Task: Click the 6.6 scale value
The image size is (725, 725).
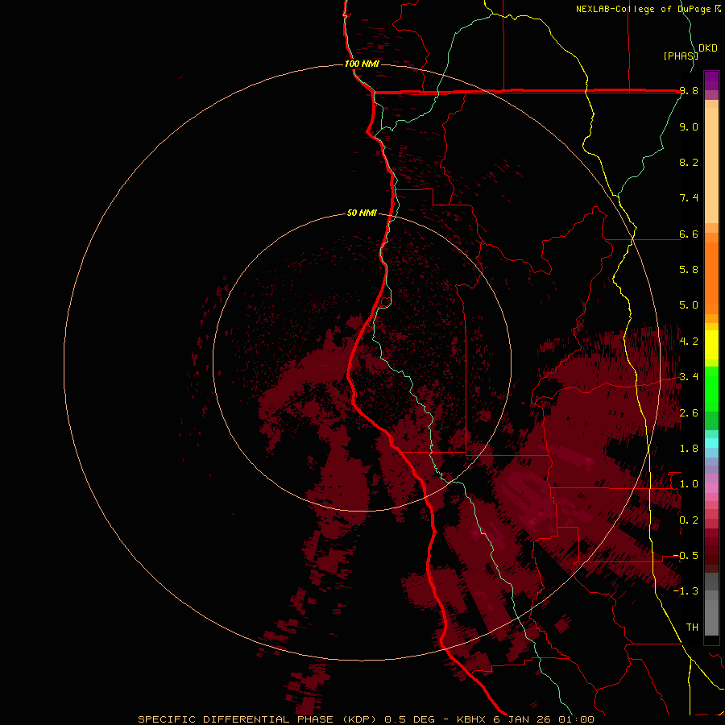Action: coord(689,234)
